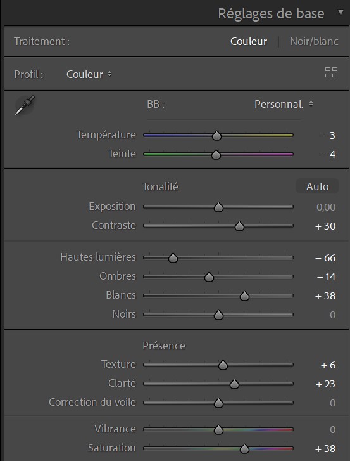Screen dimensions: 350x461
Task: Click the Ombres slider knob
Action: [x=209, y=277]
